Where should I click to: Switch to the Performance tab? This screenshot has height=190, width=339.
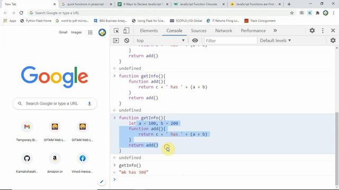[x=253, y=31]
